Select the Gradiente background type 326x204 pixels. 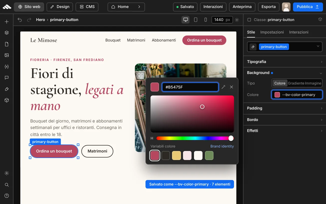tap(296, 83)
